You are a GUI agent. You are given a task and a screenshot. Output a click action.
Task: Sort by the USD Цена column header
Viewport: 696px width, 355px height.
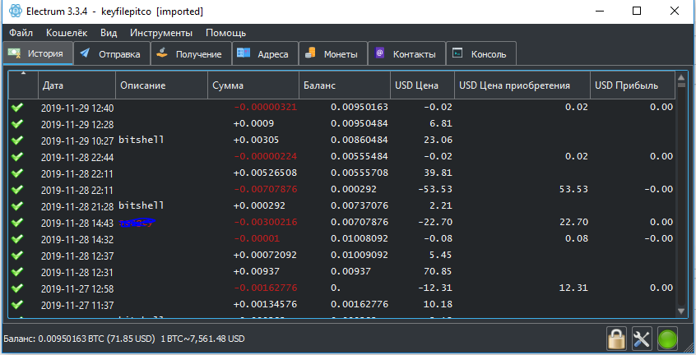(423, 85)
